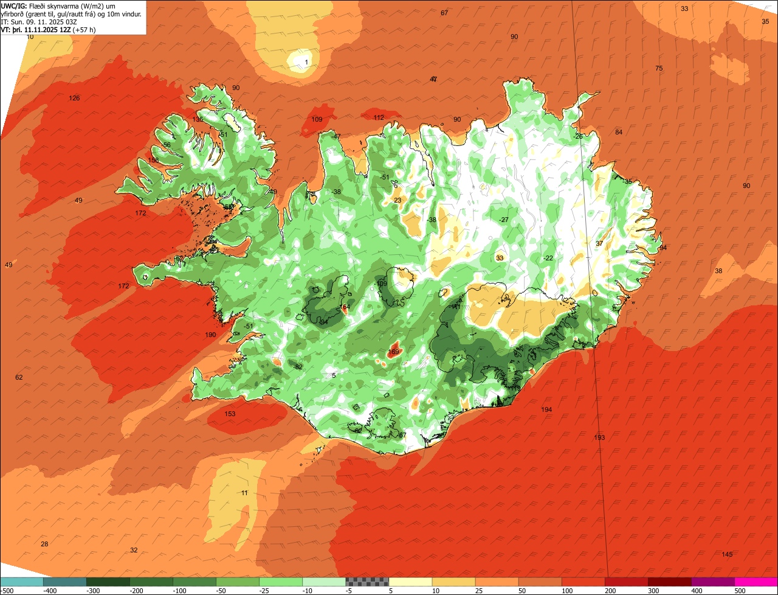The image size is (778, 595).
Task: Click the map value '84'
Action: (619, 133)
